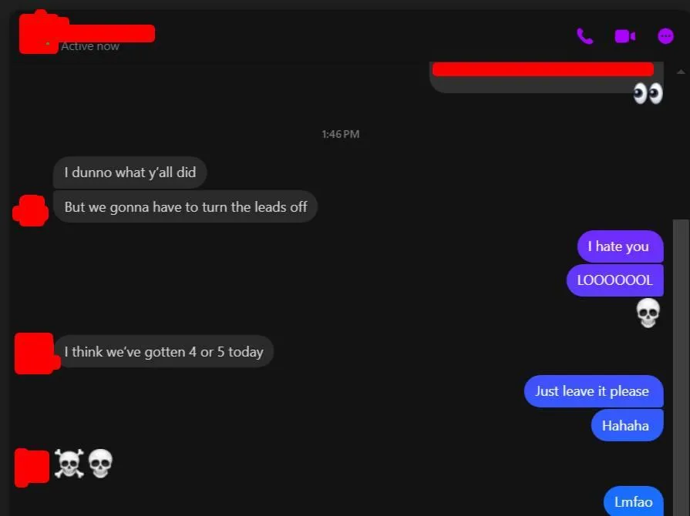Select the "turn the leads off" message
This screenshot has width=690, height=516.
tap(185, 206)
